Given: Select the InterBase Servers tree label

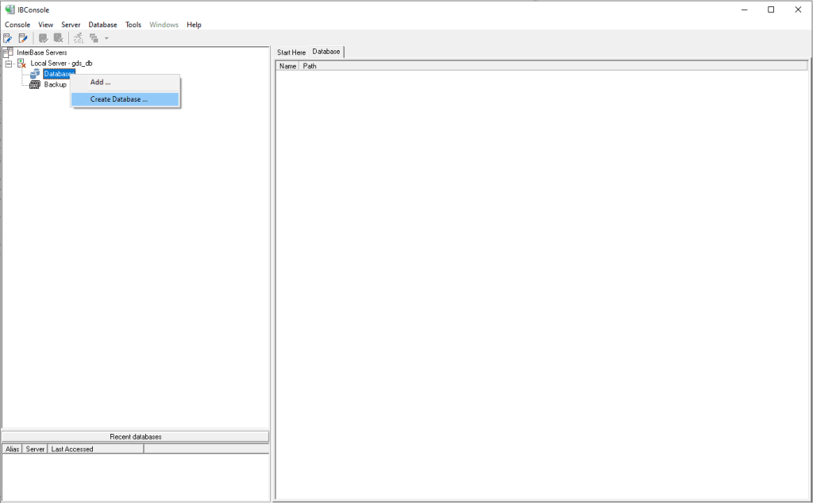Looking at the screenshot, I should point(41,52).
